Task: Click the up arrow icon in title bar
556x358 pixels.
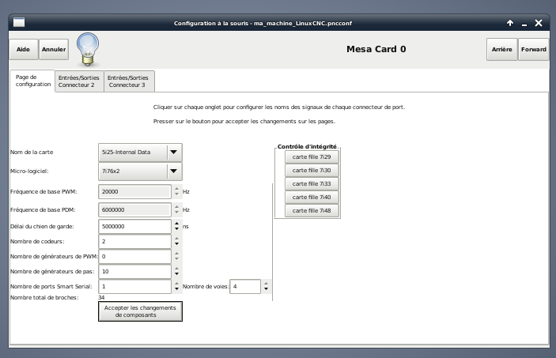Action: click(510, 23)
